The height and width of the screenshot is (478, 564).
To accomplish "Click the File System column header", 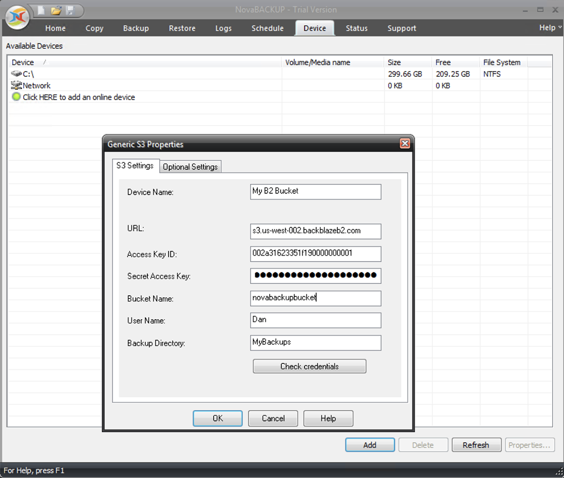I will point(504,62).
